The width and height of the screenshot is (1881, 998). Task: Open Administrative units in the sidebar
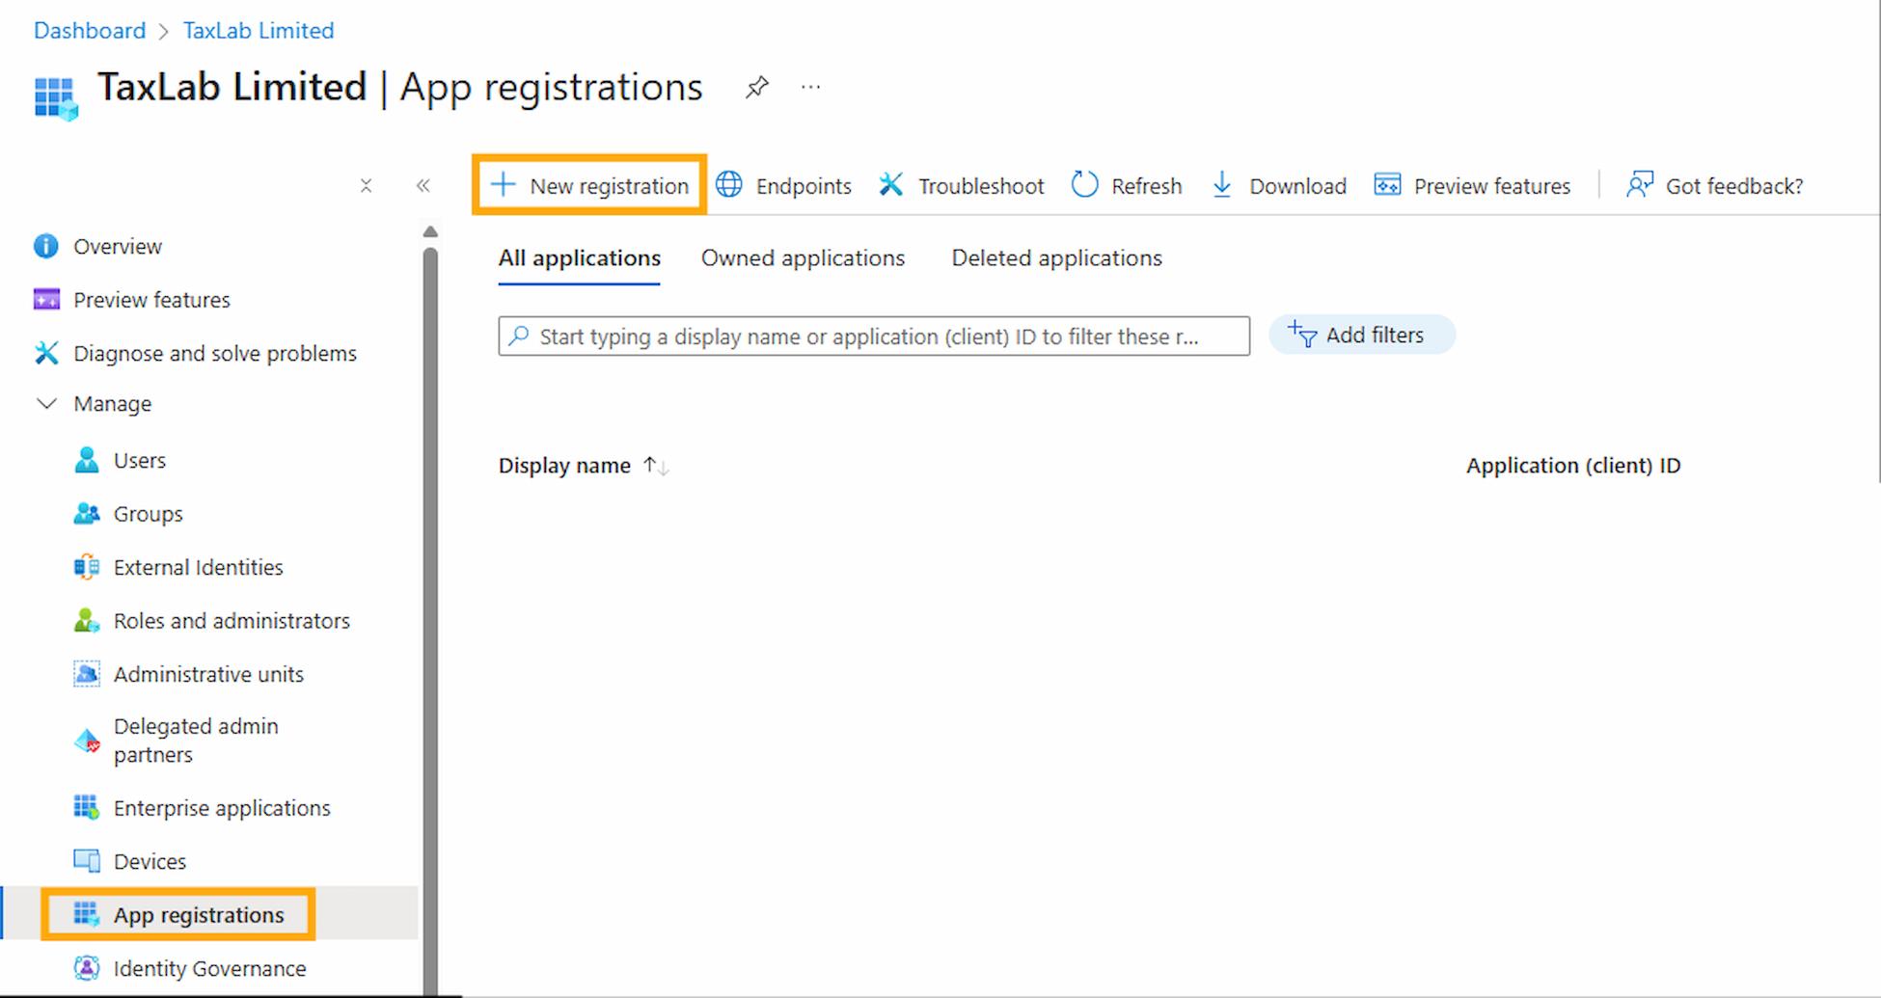point(208,674)
